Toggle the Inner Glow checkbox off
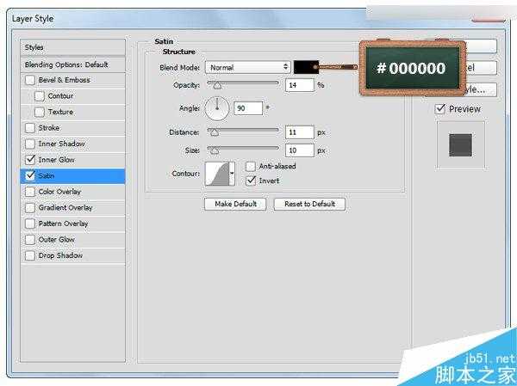 click(31, 160)
